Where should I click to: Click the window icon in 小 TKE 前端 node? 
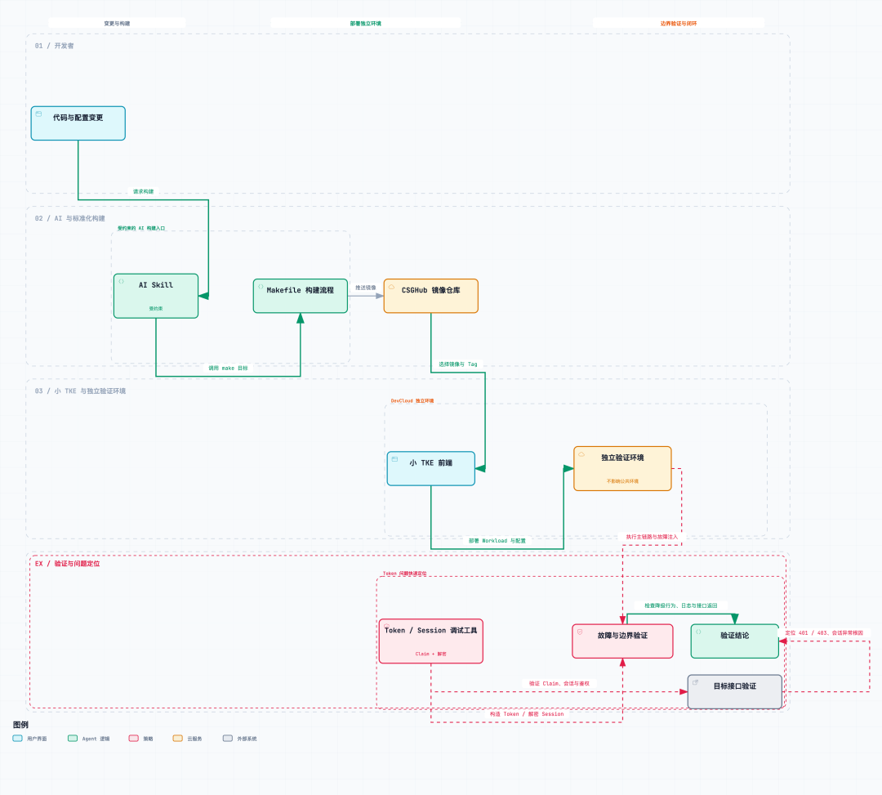point(395,459)
